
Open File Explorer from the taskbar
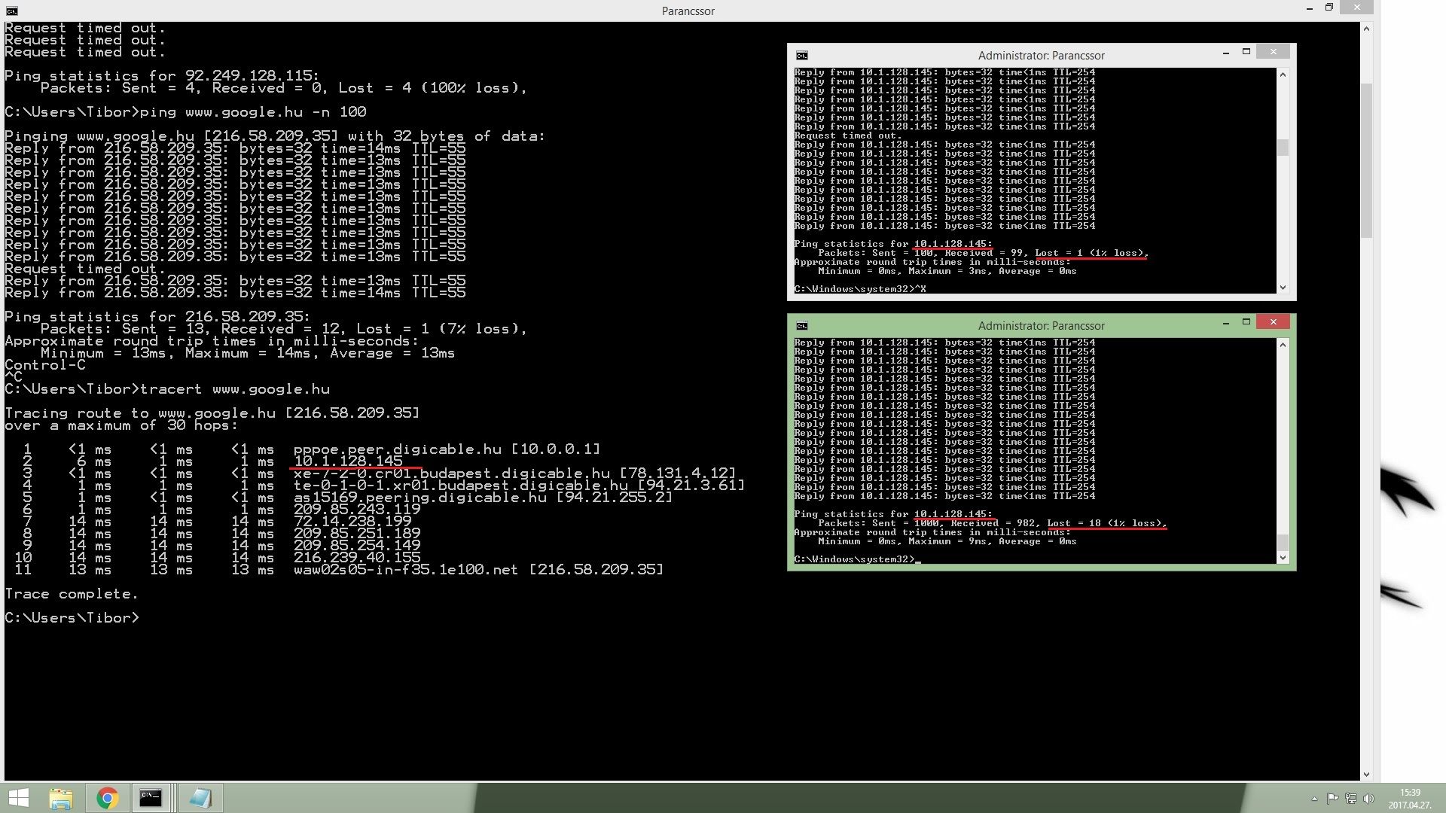click(x=61, y=798)
